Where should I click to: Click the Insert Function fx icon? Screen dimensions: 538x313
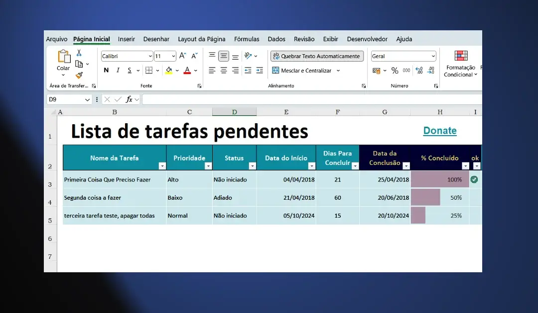click(130, 99)
